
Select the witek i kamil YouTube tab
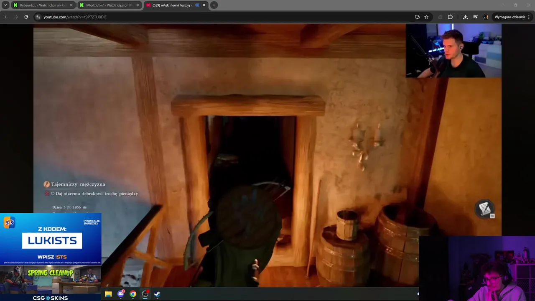coord(176,5)
